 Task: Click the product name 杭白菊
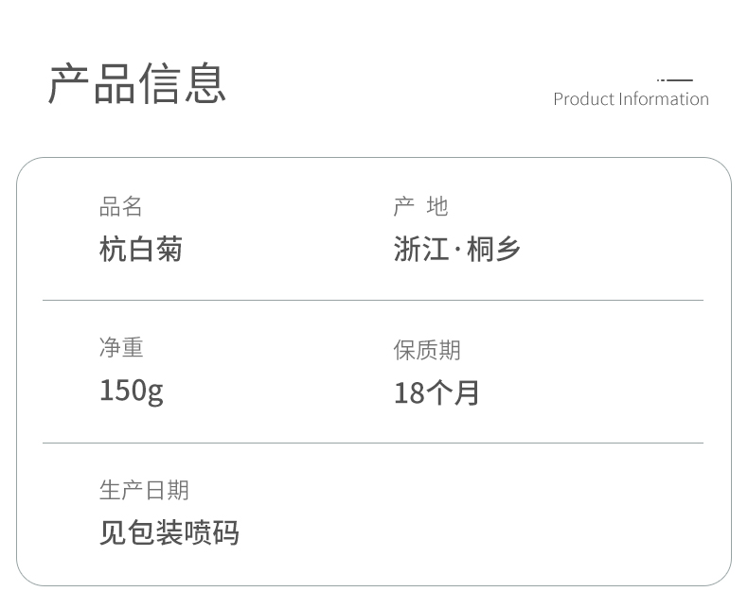point(140,250)
